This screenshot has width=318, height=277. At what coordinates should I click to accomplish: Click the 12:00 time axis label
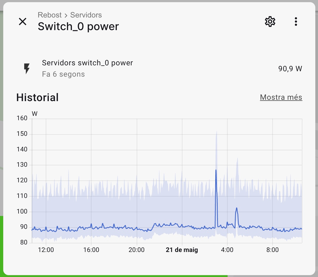coord(46,250)
